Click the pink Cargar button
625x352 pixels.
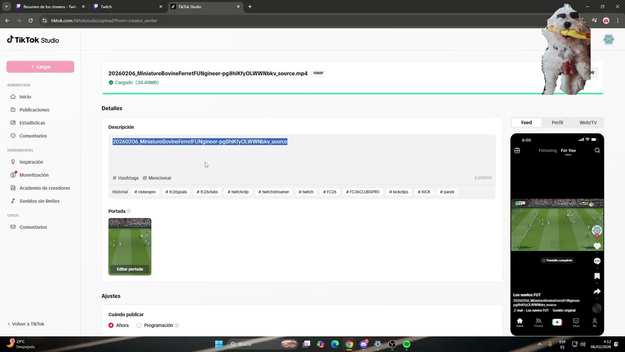(40, 67)
